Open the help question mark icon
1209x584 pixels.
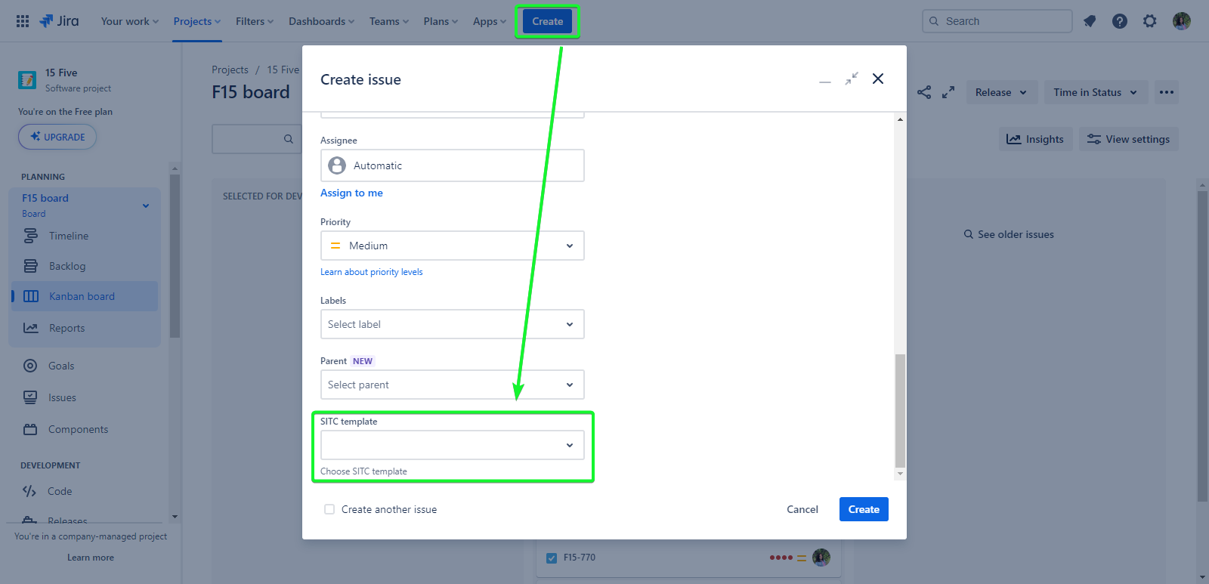coord(1120,21)
